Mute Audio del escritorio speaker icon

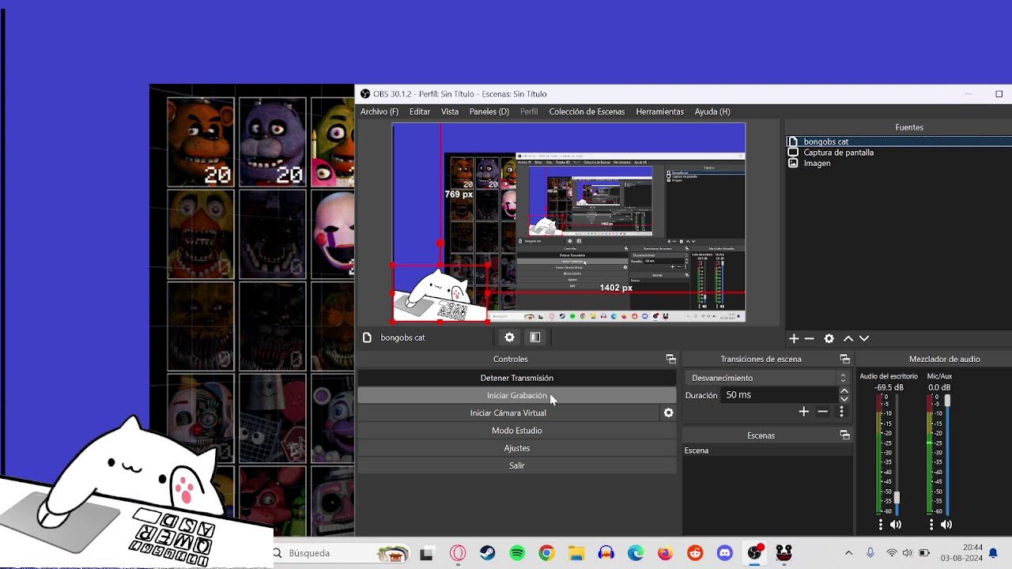[x=896, y=524]
